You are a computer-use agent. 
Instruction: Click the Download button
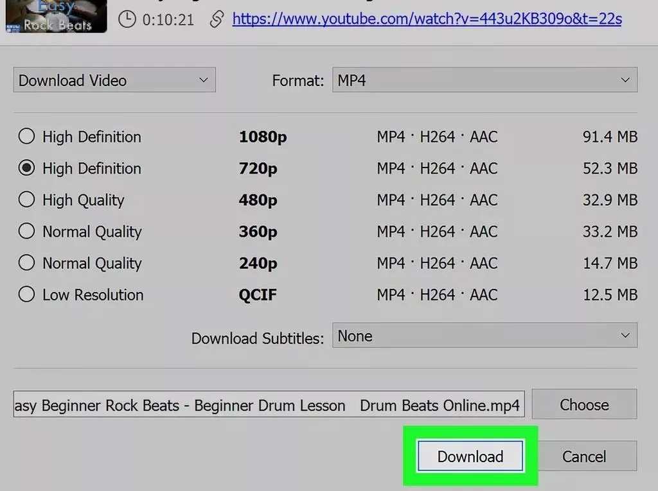click(470, 456)
